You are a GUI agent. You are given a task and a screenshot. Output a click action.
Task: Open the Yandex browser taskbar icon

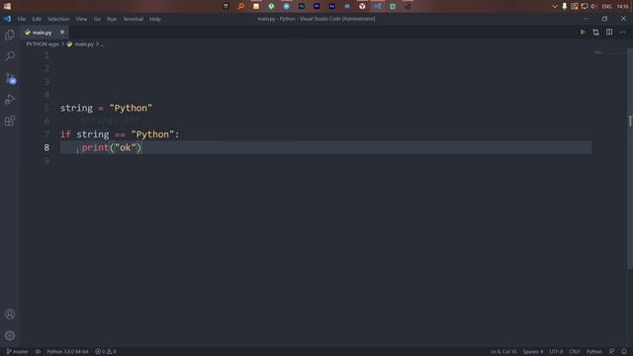pos(362,6)
